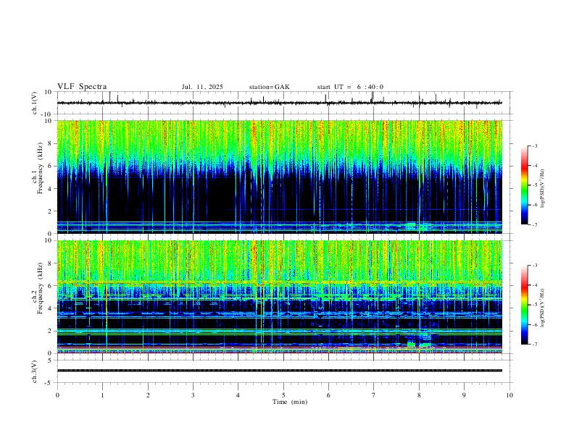Image resolution: width=574 pixels, height=443 pixels.
Task: Click the '-7' label on ch.2 colorbar
Action: pyautogui.click(x=535, y=345)
